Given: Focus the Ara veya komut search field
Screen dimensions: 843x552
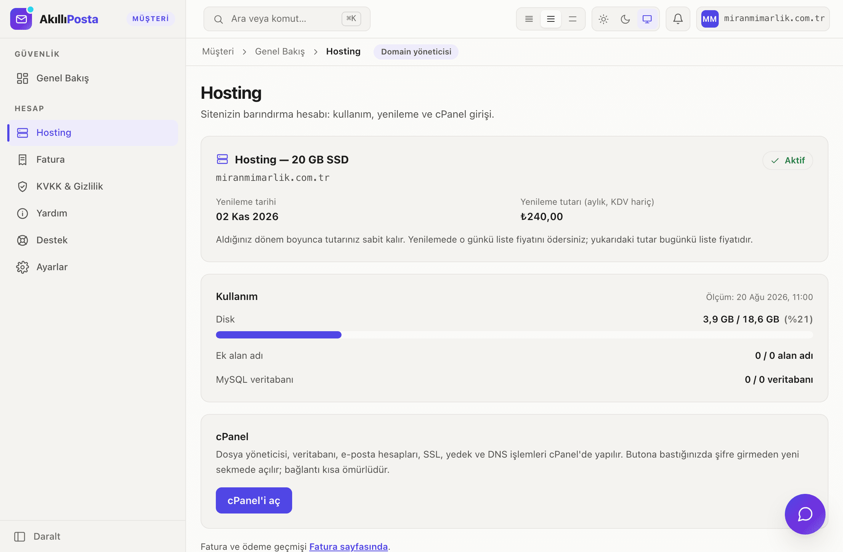Looking at the screenshot, I should [287, 19].
